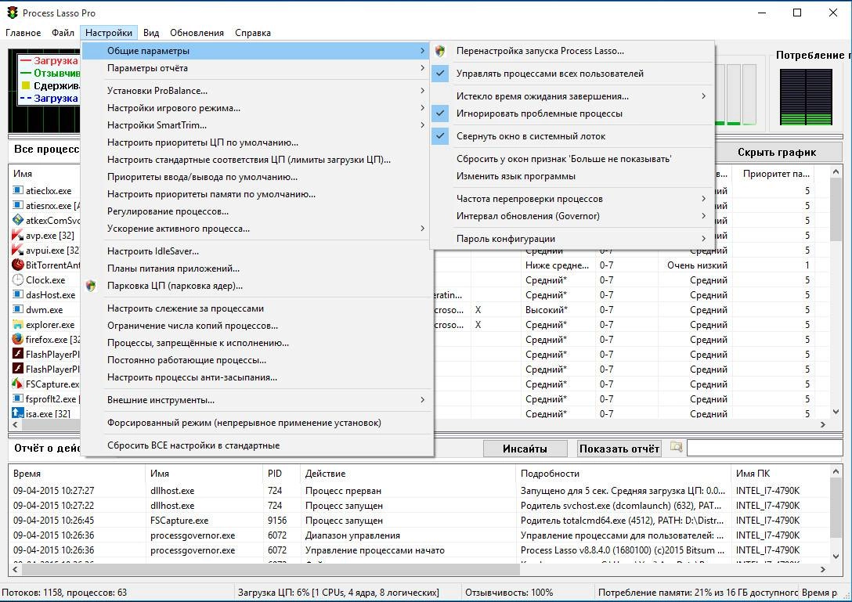
Task: Select Форсированный режим entry
Action: coord(257,423)
